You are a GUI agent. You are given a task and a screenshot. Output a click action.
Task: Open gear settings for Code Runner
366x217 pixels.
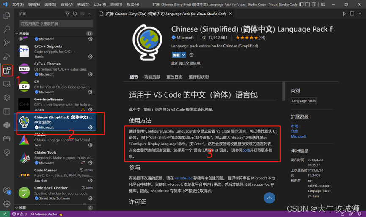click(x=90, y=180)
